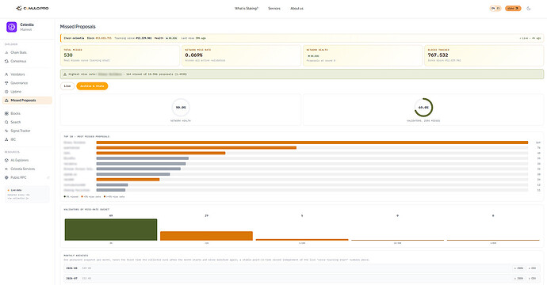Open the Blocks page
The width and height of the screenshot is (547, 285).
(15, 113)
